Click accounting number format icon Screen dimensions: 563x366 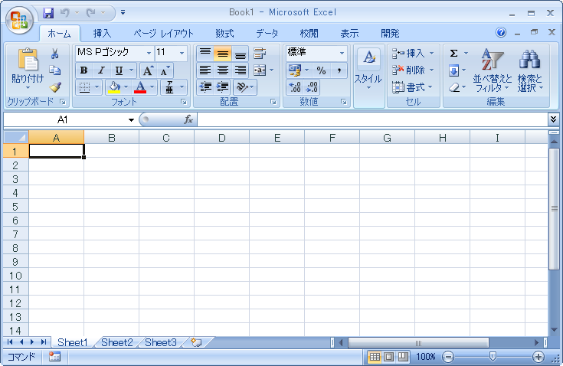[x=295, y=70]
